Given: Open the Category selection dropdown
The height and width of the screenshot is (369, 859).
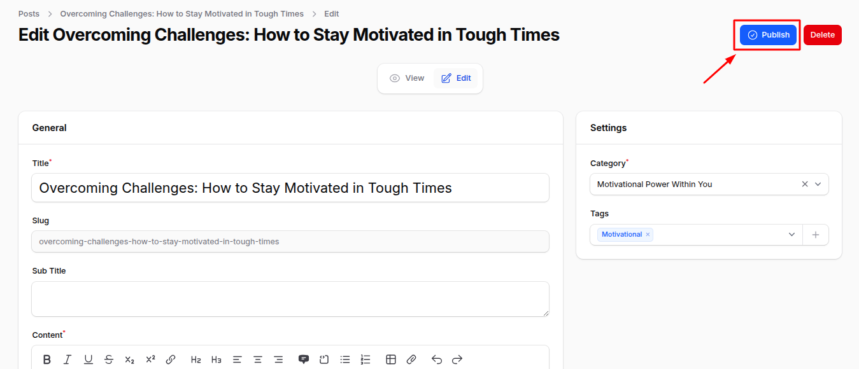Looking at the screenshot, I should (x=819, y=184).
